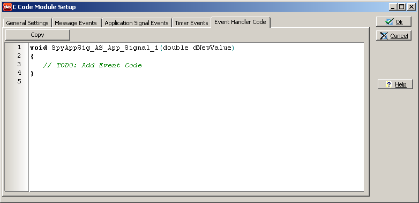Image resolution: width=419 pixels, height=203 pixels.
Task: Click line number 3 in the gutter
Action: [19, 64]
